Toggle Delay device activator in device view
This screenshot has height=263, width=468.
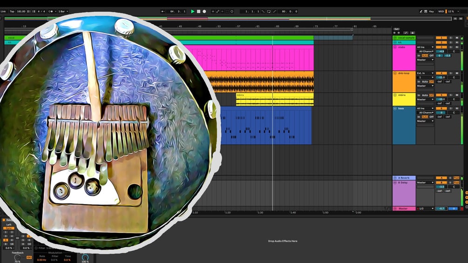(4, 220)
